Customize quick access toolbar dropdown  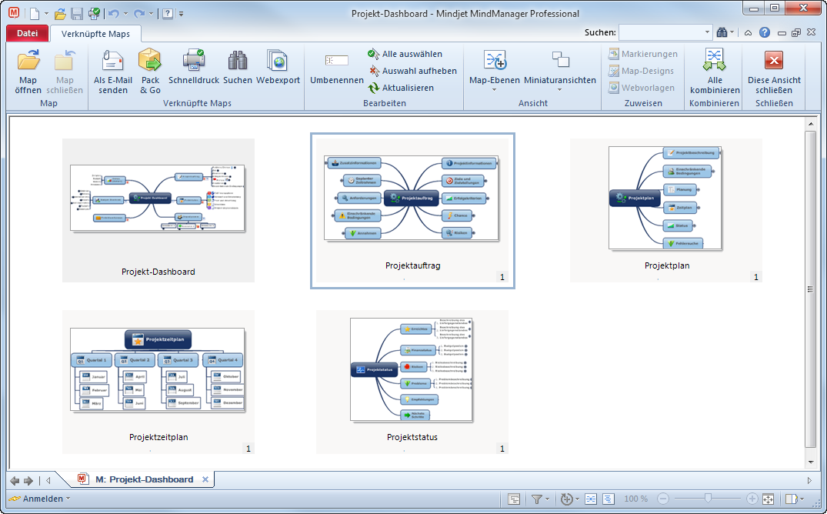pyautogui.click(x=181, y=14)
